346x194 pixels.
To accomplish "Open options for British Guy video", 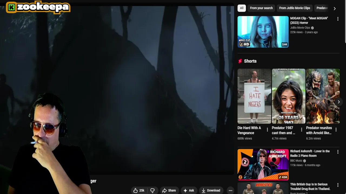I will pyautogui.click(x=338, y=185).
